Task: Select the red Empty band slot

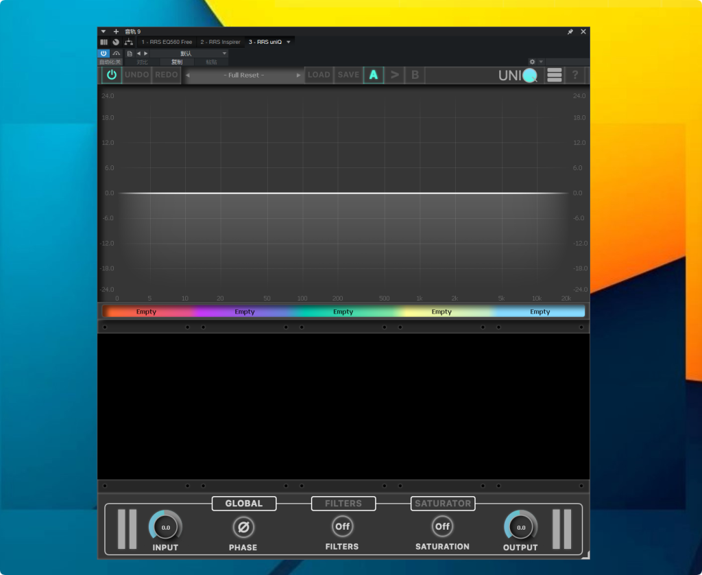Action: (x=147, y=312)
